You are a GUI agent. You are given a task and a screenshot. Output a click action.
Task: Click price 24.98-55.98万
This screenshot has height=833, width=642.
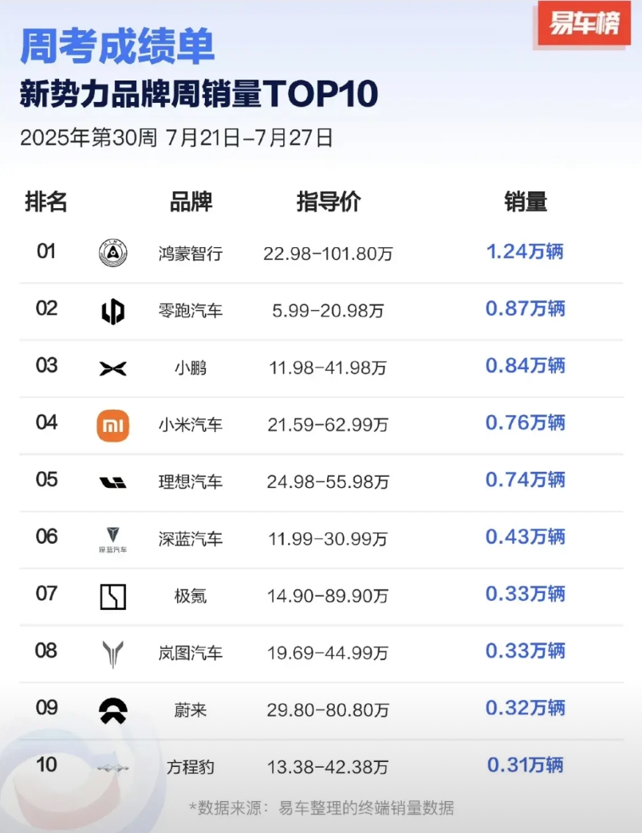tap(328, 481)
